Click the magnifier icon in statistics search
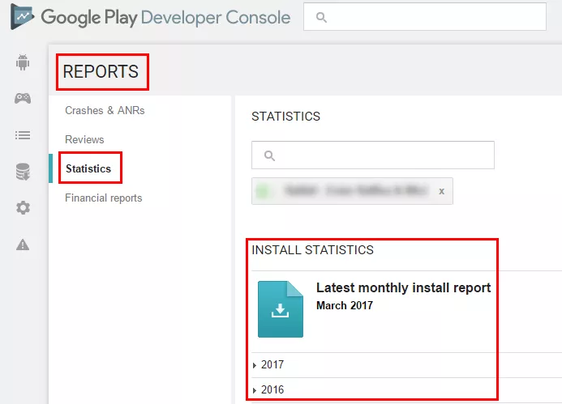The image size is (562, 404). (269, 155)
